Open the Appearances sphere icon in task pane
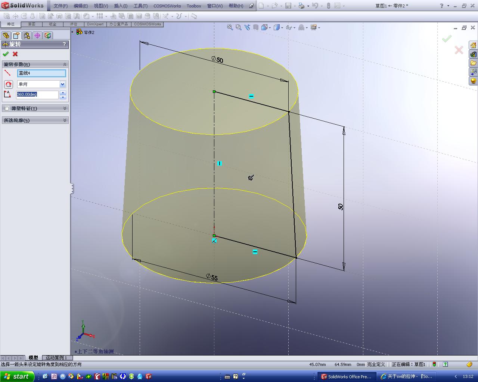Viewport: 478px width, 382px height. pos(474,81)
